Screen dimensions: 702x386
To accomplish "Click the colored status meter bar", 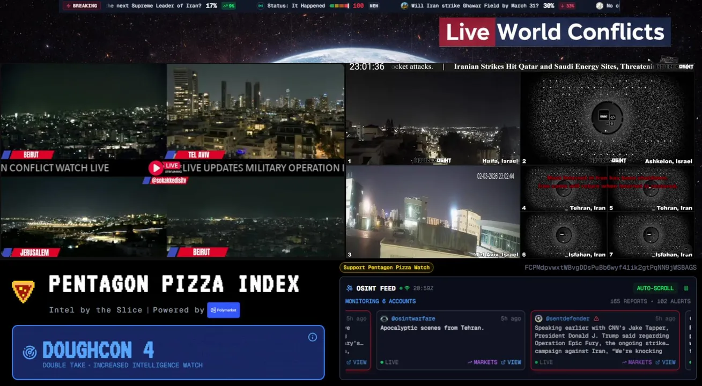I will click(339, 6).
